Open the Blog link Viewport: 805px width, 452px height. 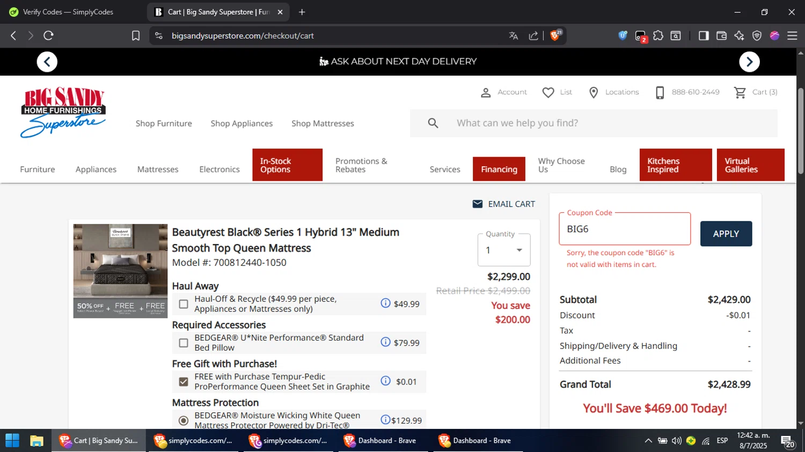click(x=618, y=169)
